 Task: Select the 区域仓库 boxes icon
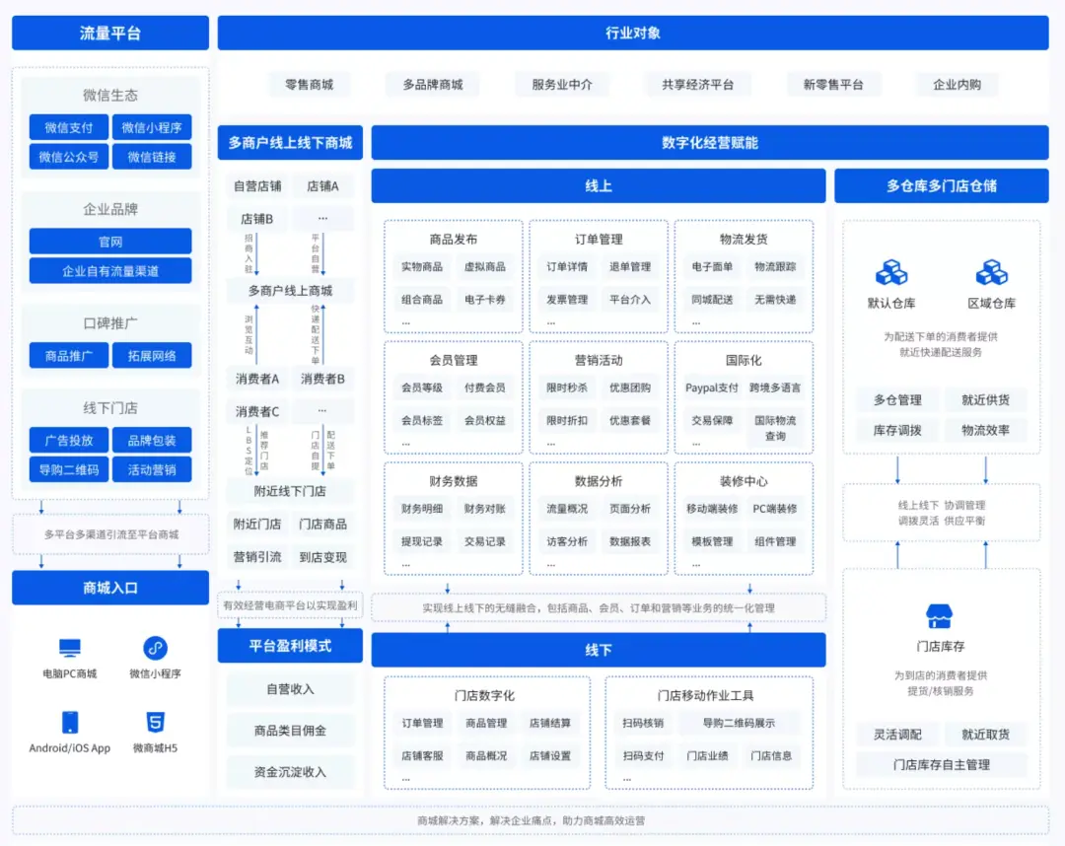click(x=991, y=273)
